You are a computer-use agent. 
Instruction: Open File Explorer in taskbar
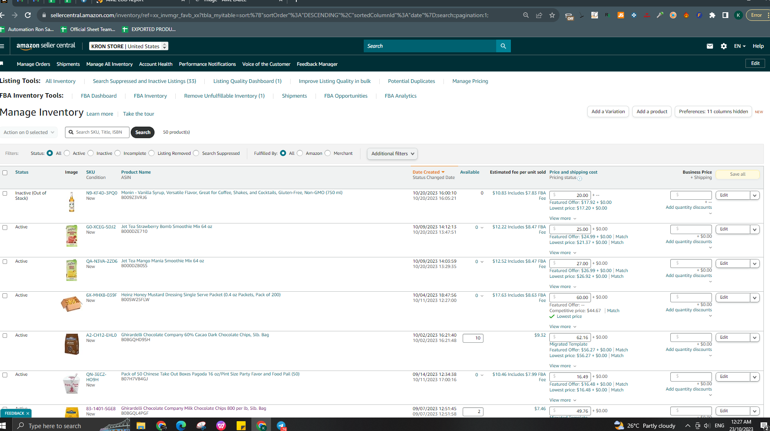point(141,426)
